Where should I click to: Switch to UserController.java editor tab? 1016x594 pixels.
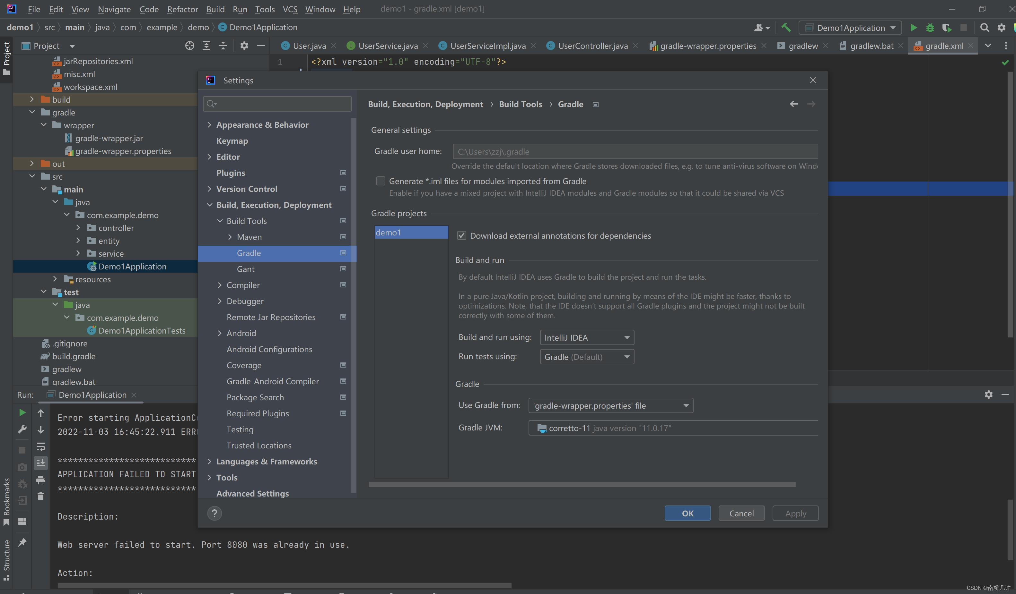(x=592, y=46)
